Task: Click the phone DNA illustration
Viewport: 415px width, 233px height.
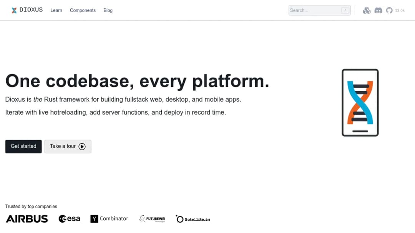Action: pyautogui.click(x=360, y=103)
